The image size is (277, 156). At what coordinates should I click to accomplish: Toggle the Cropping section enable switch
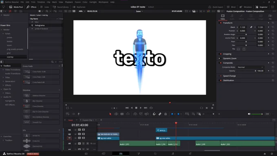220,54
